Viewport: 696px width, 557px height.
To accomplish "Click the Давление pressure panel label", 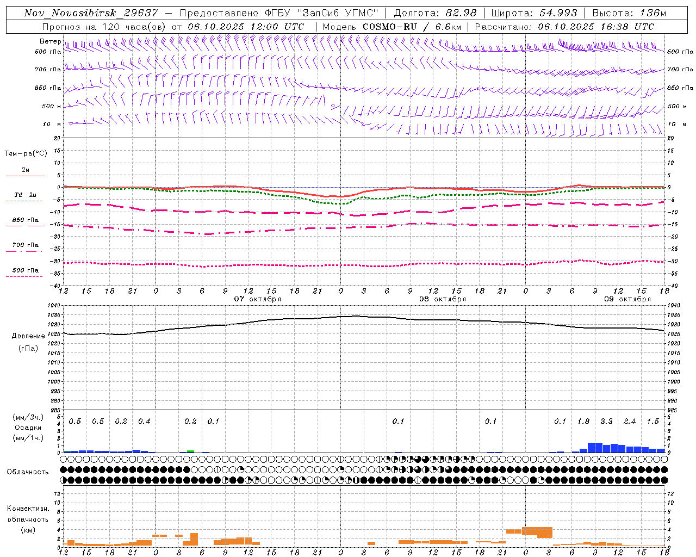I will [x=28, y=336].
